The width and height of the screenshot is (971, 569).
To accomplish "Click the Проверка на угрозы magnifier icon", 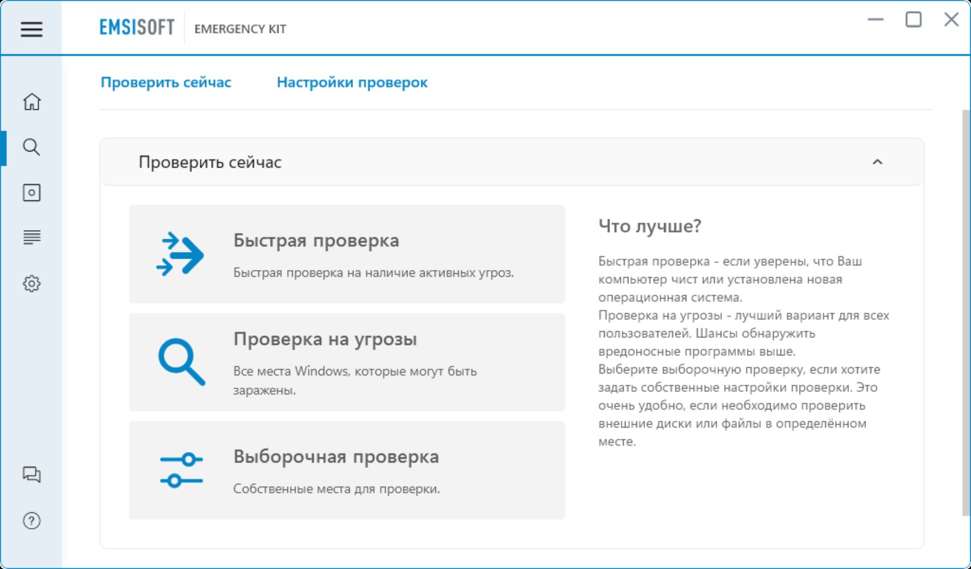I will [x=181, y=362].
